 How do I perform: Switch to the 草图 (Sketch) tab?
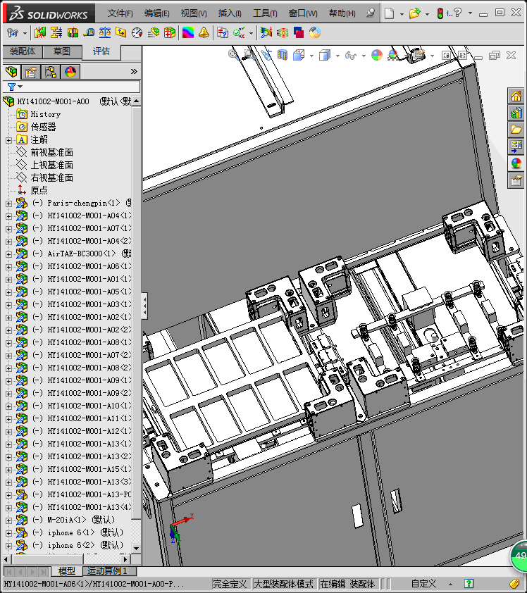point(61,51)
